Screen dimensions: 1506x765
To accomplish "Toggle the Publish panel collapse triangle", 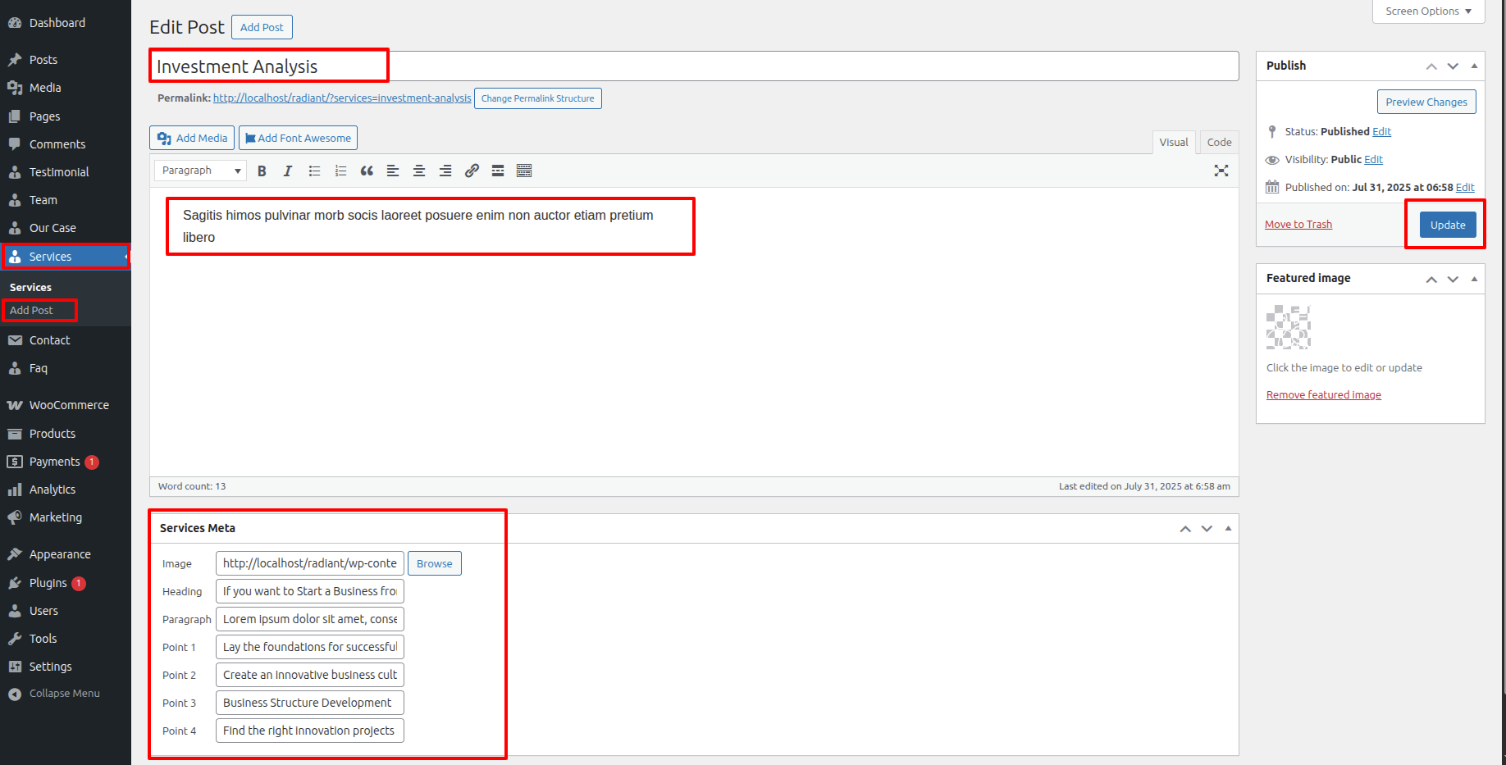I will 1474,66.
